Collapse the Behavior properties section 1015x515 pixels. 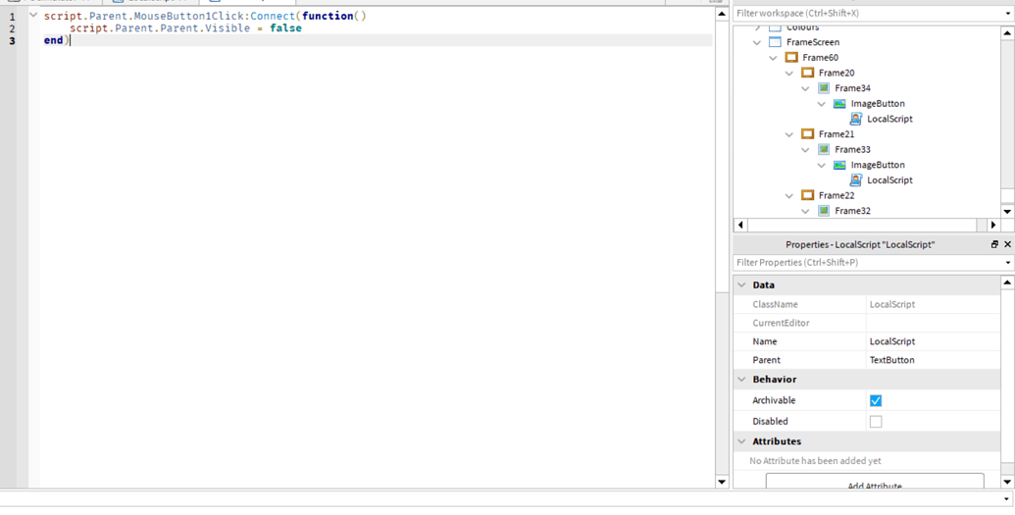pos(741,380)
